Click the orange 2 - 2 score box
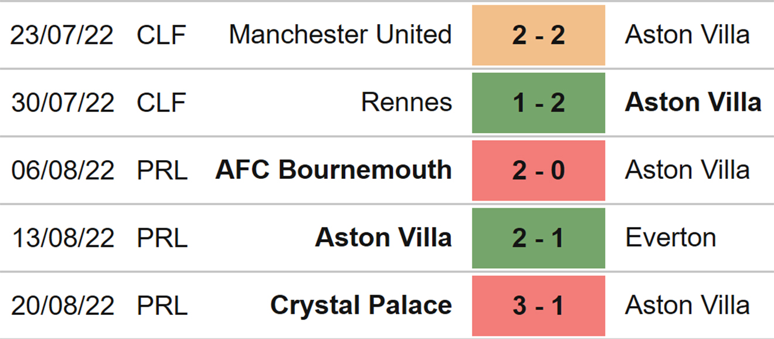This screenshot has width=774, height=339. coord(538,35)
